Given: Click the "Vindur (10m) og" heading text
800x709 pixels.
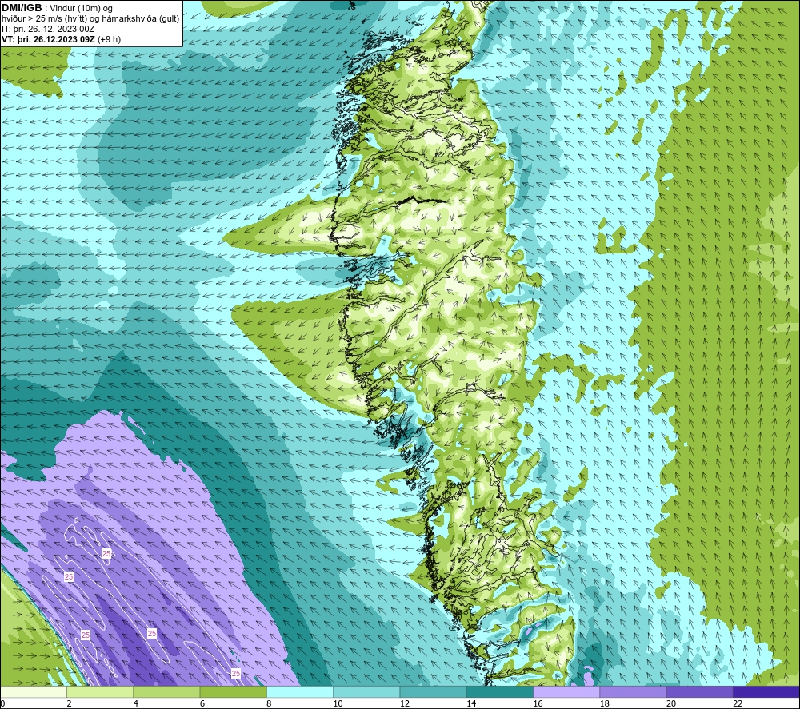Looking at the screenshot, I should [x=81, y=8].
